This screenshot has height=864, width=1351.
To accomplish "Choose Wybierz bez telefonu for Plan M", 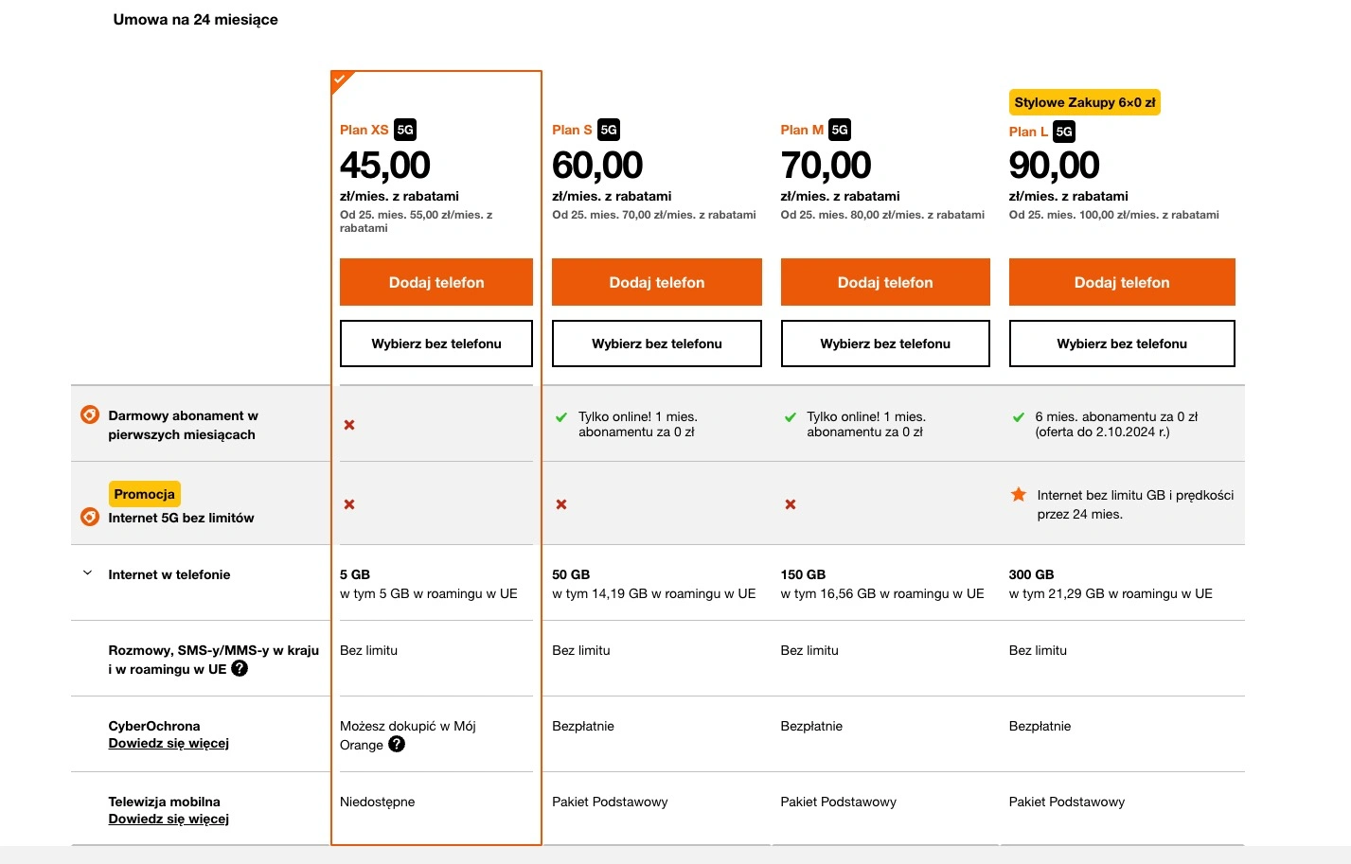I will point(885,344).
